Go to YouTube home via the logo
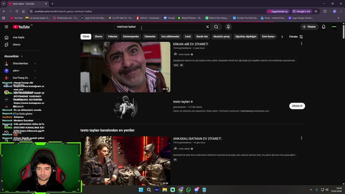This screenshot has height=194, width=345. 21,27
